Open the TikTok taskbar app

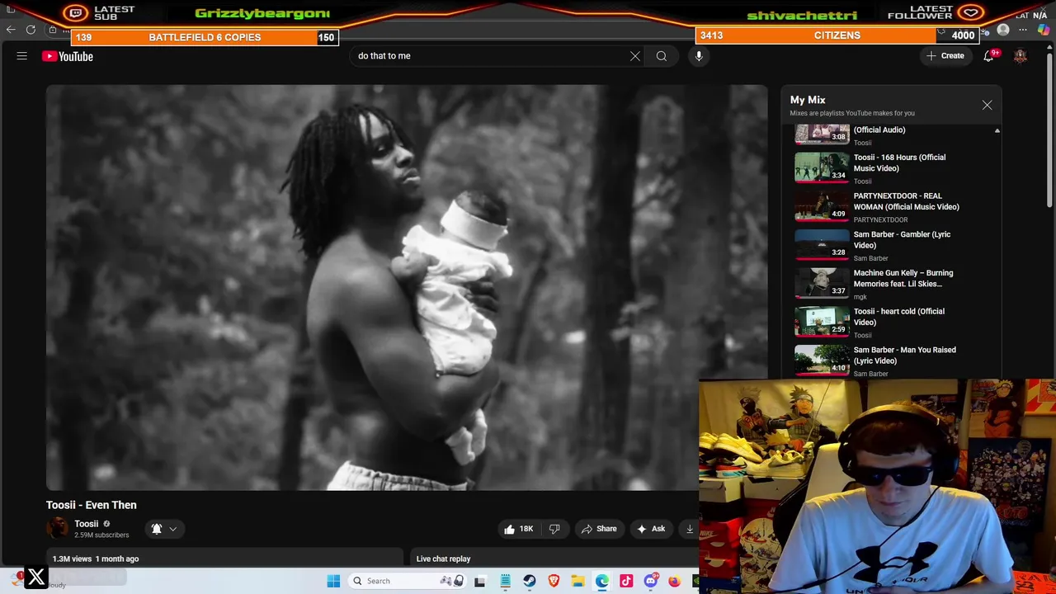click(626, 581)
